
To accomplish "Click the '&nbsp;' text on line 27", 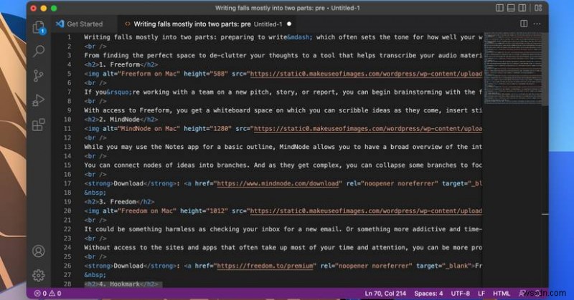I will (x=95, y=275).
